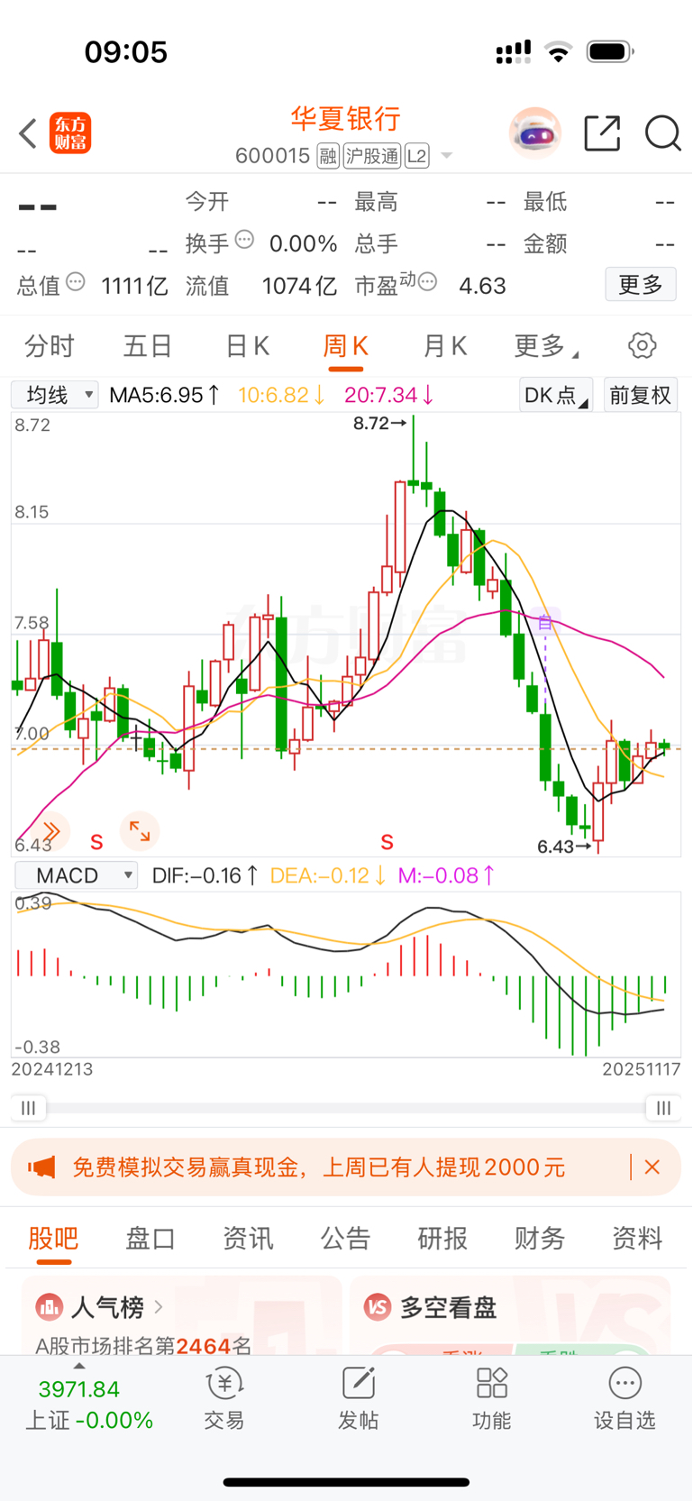The width and height of the screenshot is (693, 1501).
Task: Tap the share icon in the header
Action: pos(602,133)
